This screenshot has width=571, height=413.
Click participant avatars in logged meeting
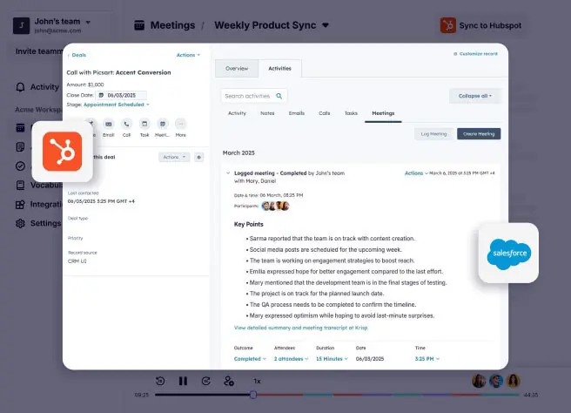click(x=275, y=206)
